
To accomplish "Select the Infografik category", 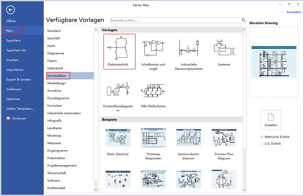I will click(54, 121).
